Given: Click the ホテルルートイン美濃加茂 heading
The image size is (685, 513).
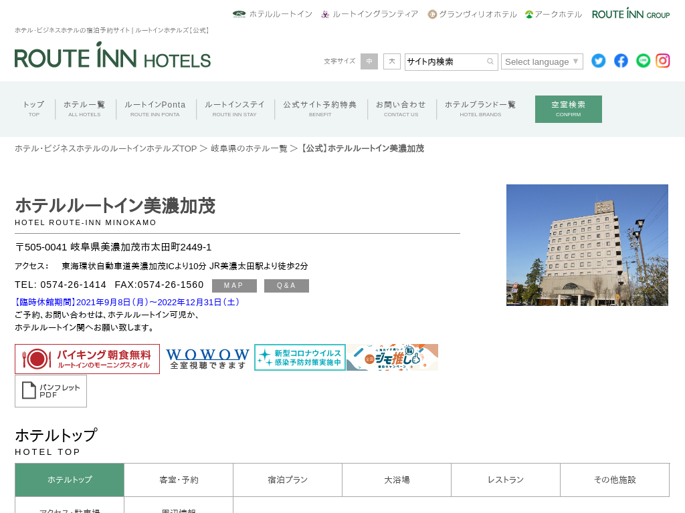Looking at the screenshot, I should pos(115,206).
